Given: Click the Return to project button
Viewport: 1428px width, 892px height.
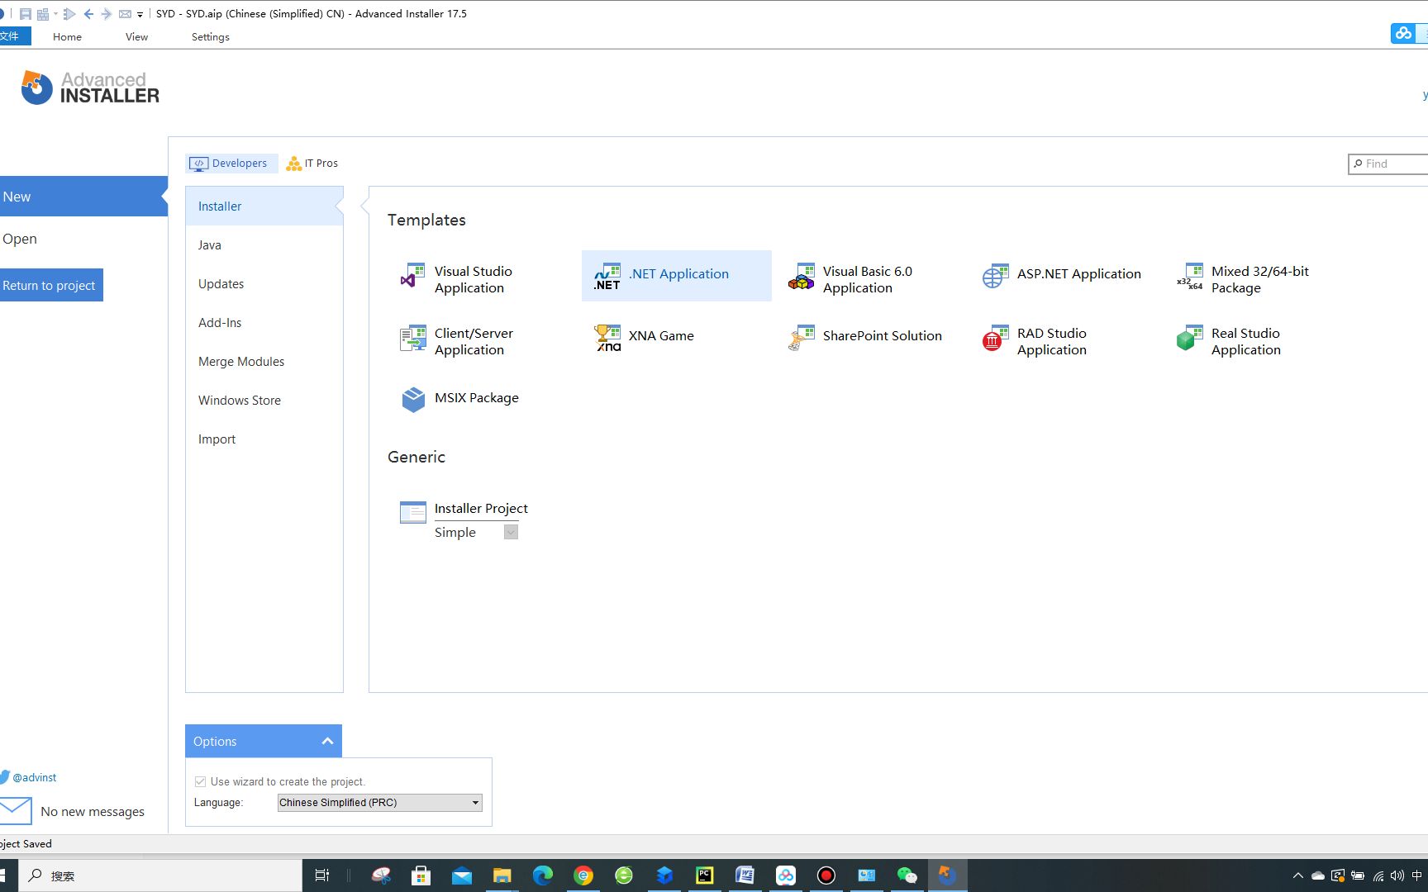Looking at the screenshot, I should (x=50, y=285).
